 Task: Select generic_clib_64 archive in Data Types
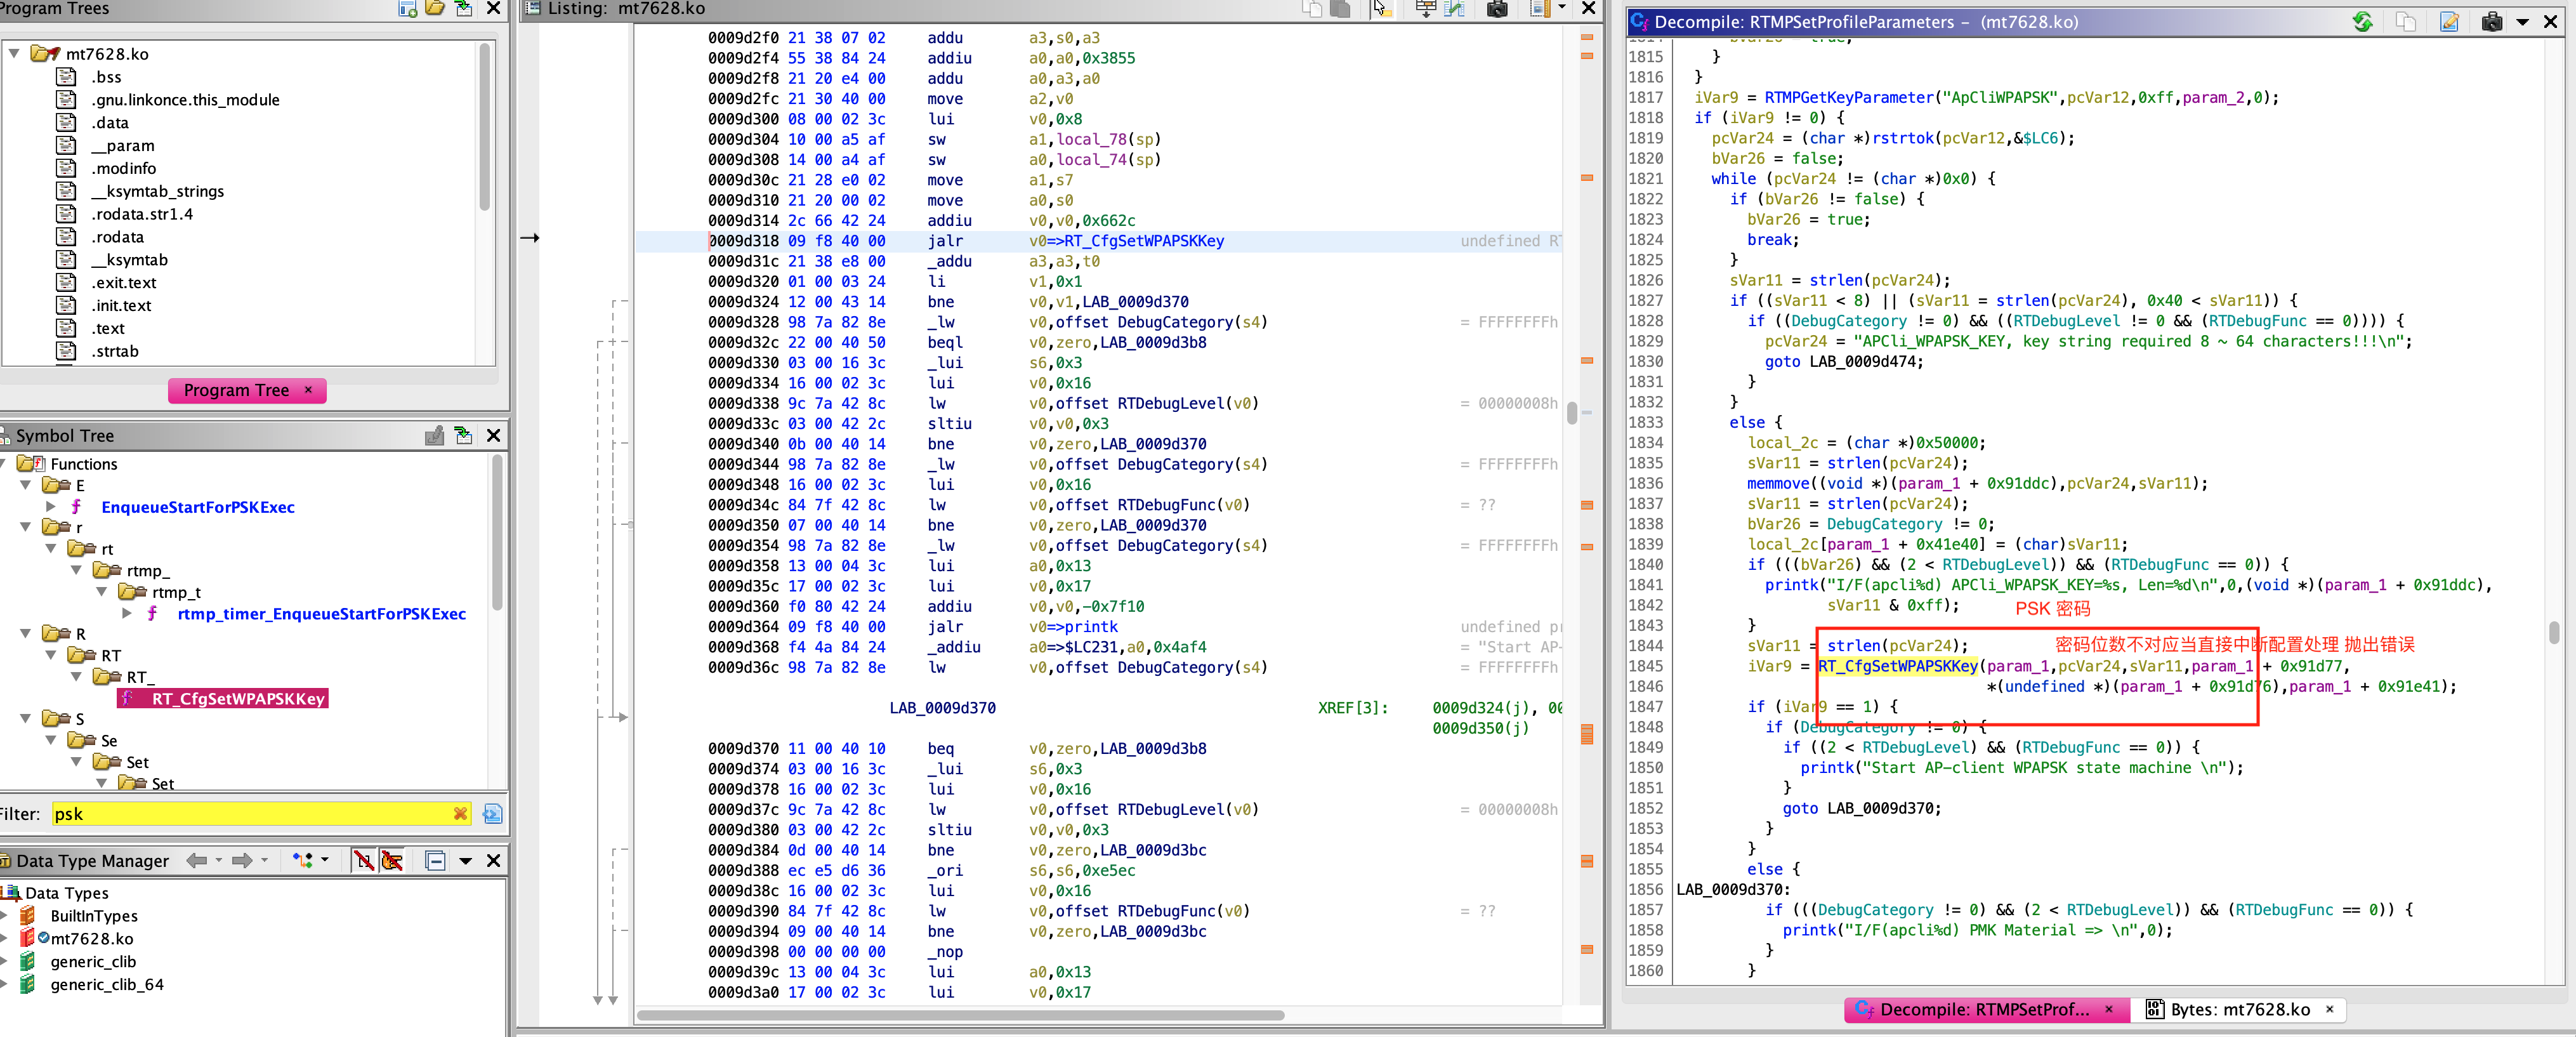(x=107, y=984)
